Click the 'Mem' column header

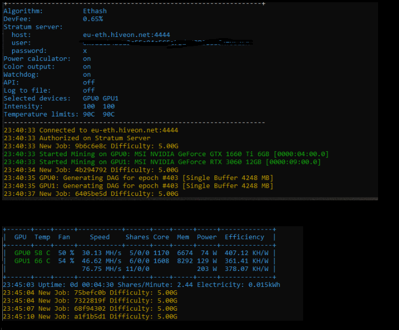coord(183,237)
